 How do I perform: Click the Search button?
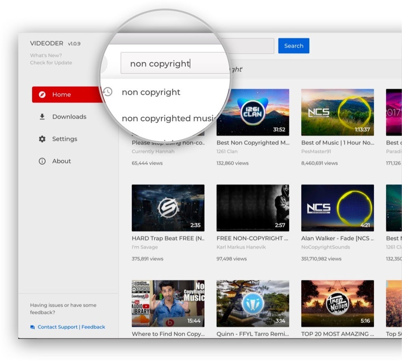point(294,46)
